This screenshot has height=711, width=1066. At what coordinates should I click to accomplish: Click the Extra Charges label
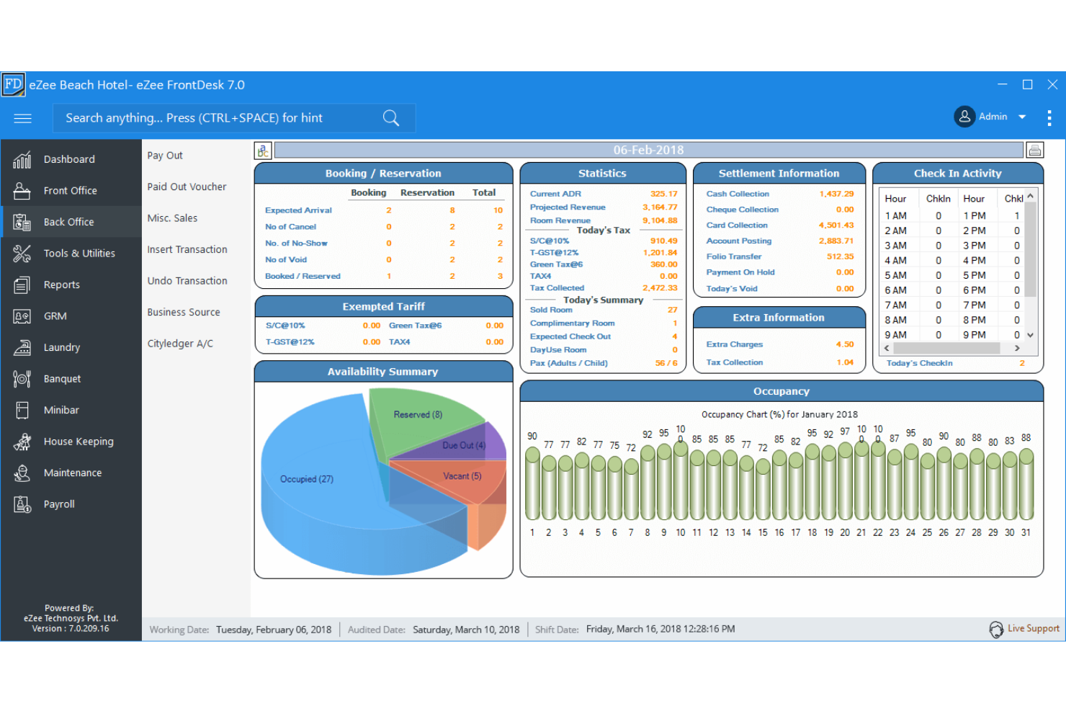735,344
